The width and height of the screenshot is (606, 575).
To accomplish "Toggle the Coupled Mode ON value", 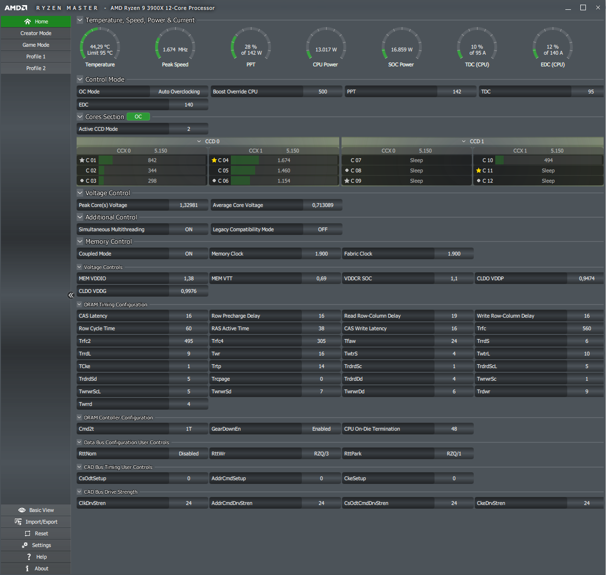I will tap(189, 254).
